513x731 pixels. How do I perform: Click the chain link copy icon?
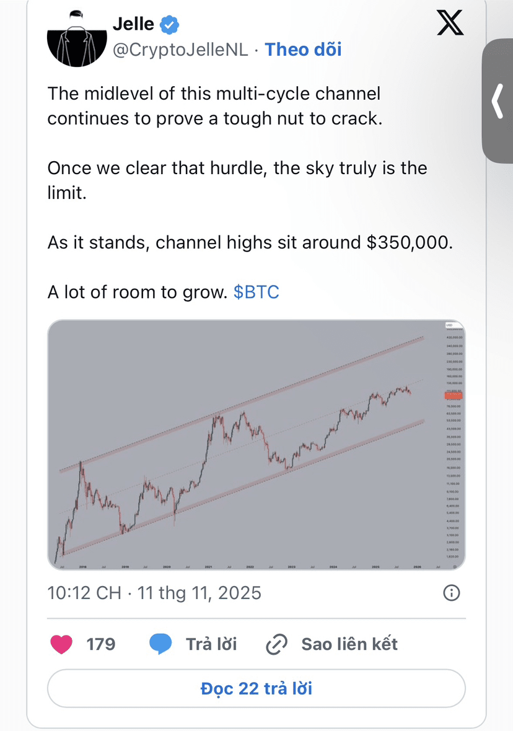[276, 645]
